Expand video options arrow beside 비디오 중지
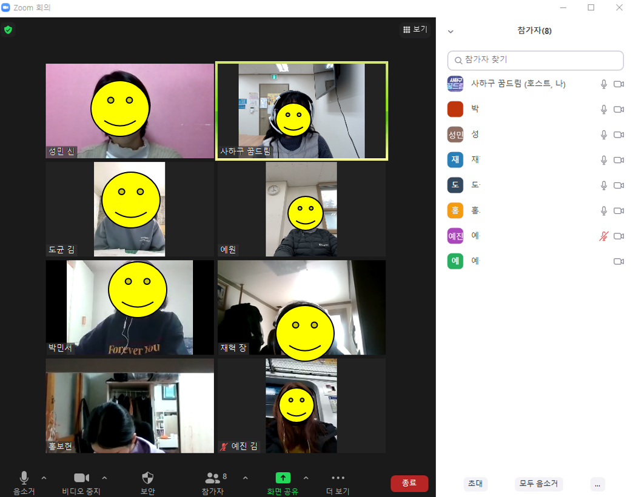This screenshot has width=633, height=497. point(104,478)
